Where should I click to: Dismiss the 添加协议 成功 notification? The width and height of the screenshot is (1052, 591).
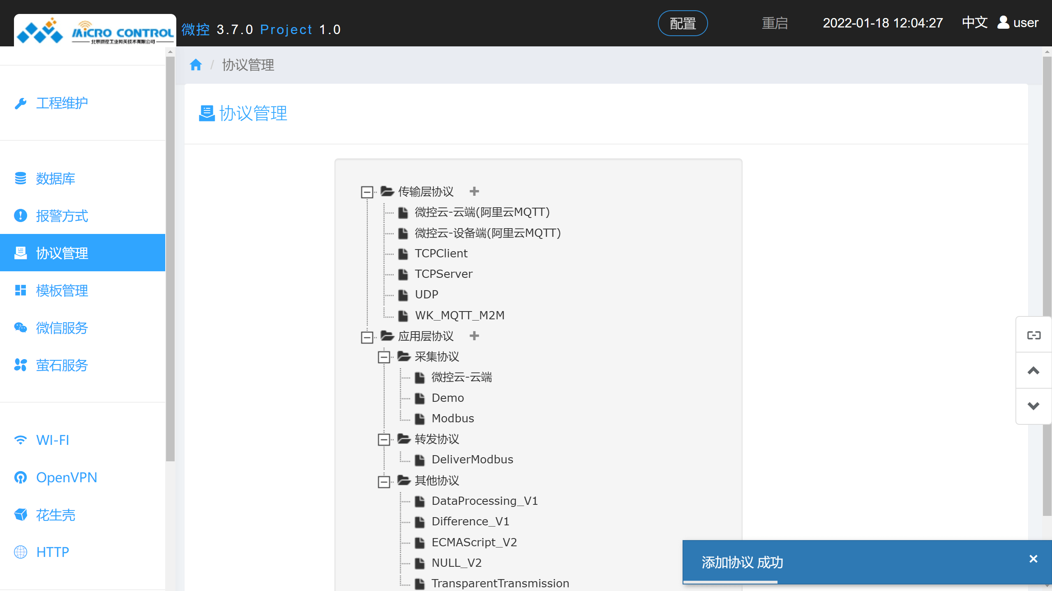pos(1034,559)
